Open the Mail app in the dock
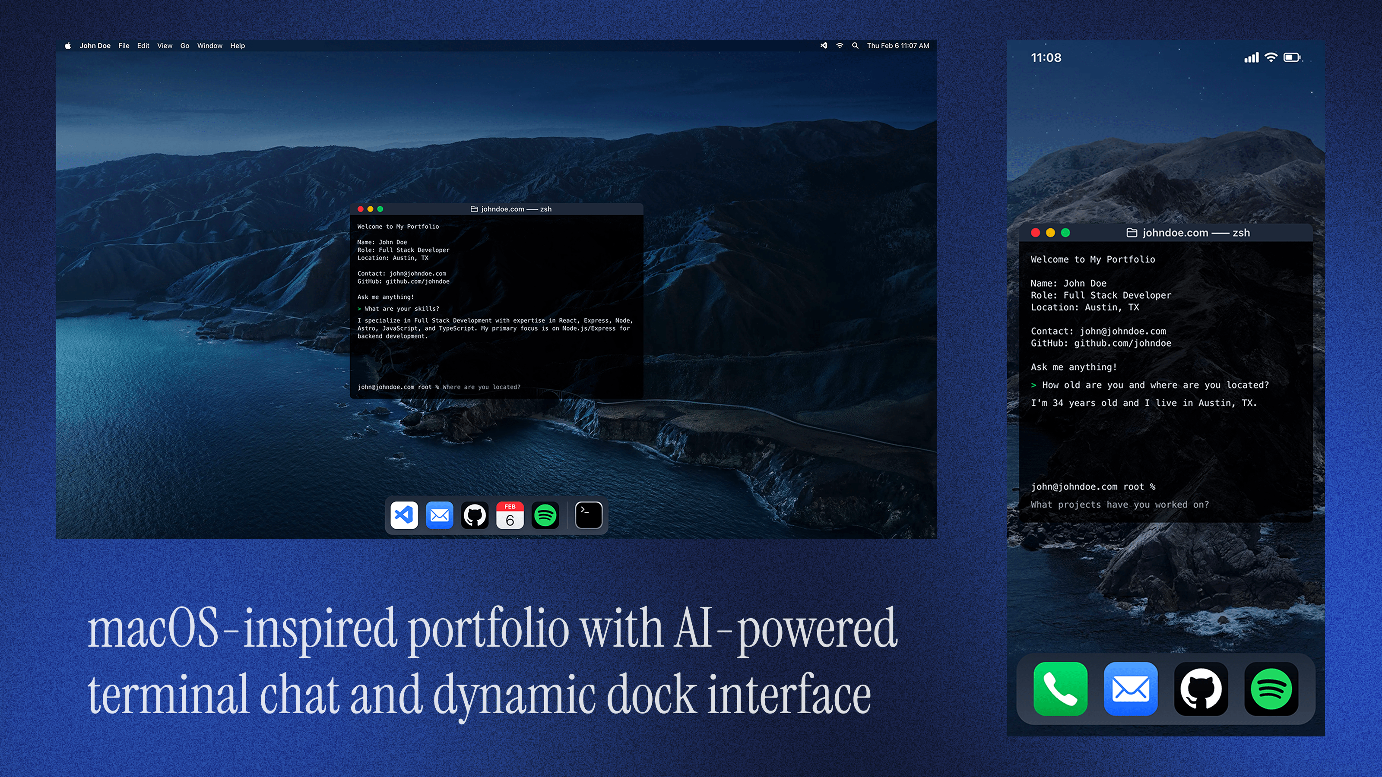 coord(439,515)
